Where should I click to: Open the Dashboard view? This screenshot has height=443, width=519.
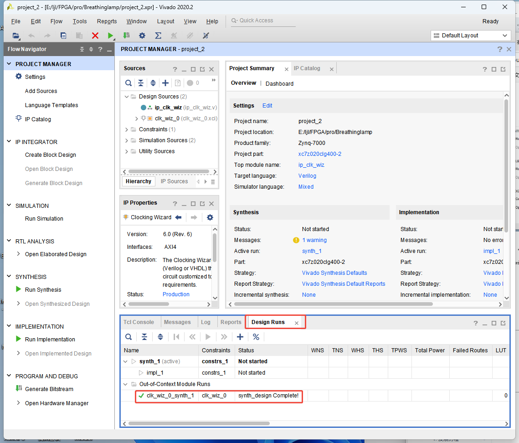coord(279,83)
